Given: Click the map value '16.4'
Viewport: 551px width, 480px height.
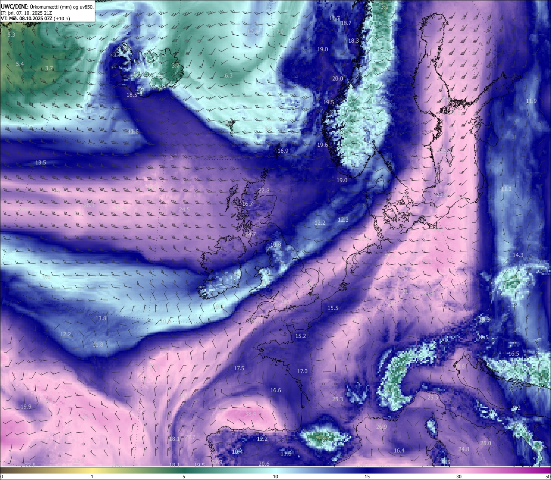Looking at the screenshot, I should pos(399,451).
